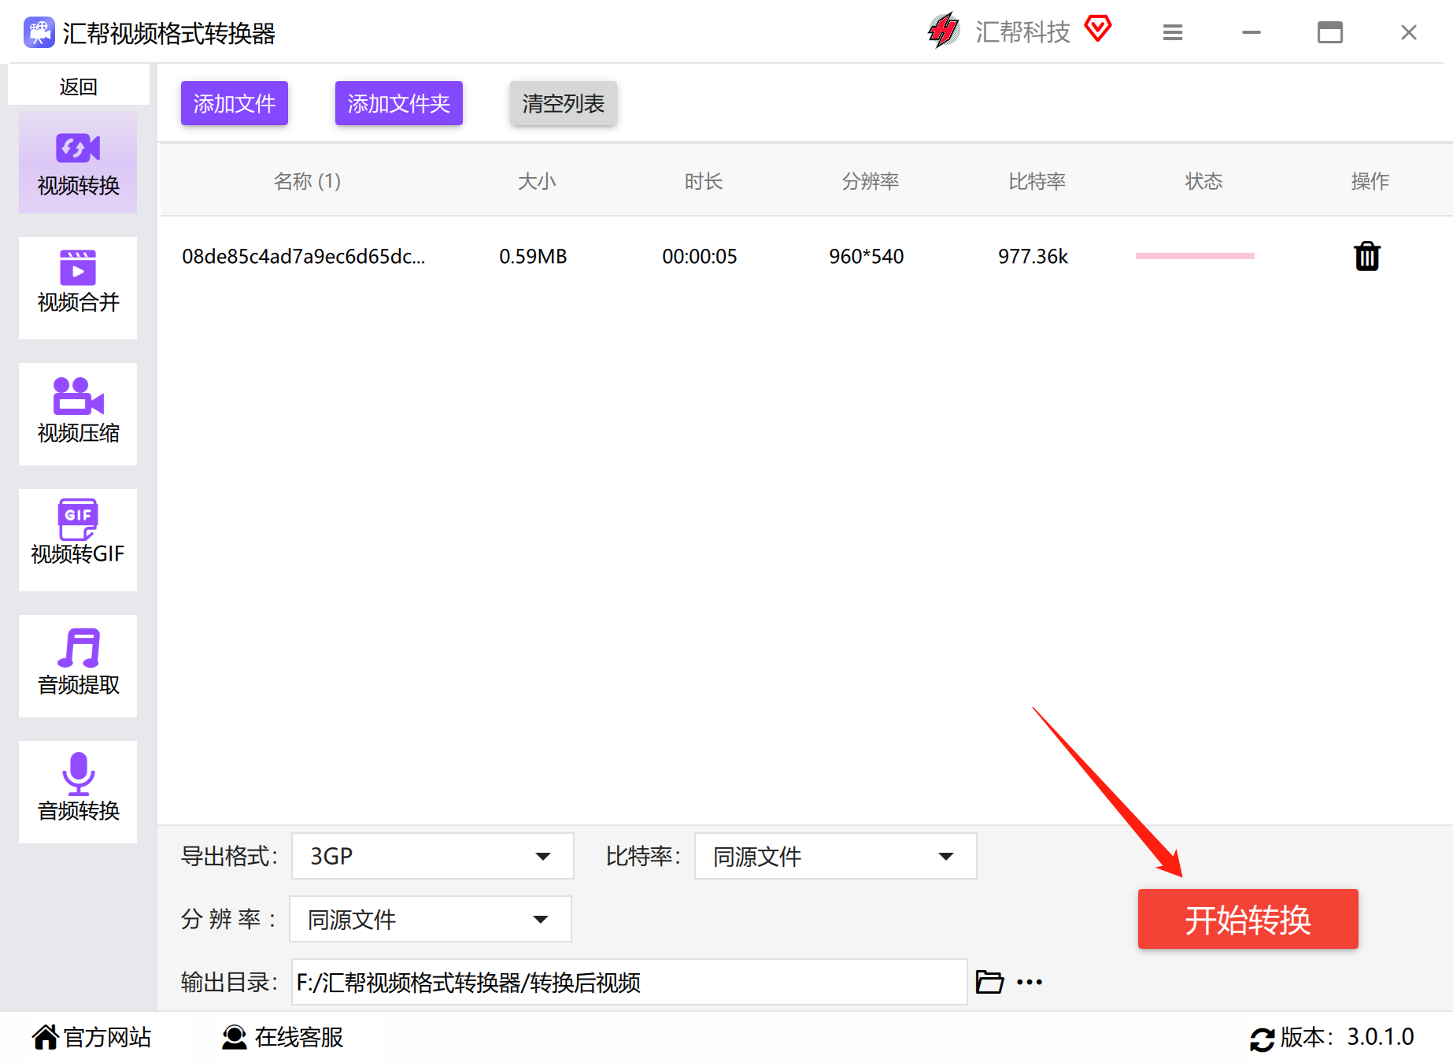
Task: Open output folder via folder icon
Action: 989,982
